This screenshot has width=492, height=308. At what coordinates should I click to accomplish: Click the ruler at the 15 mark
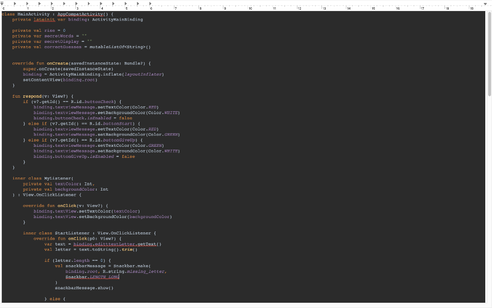373,8
